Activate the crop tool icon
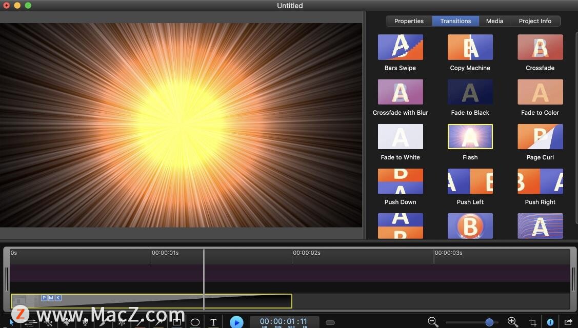Viewport: 578px width, 328px height. (533, 322)
